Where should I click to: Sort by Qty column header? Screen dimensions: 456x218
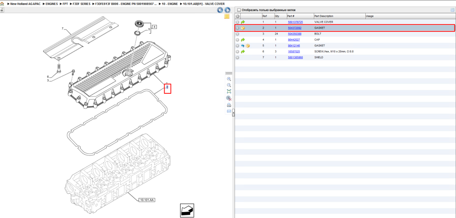(280, 16)
